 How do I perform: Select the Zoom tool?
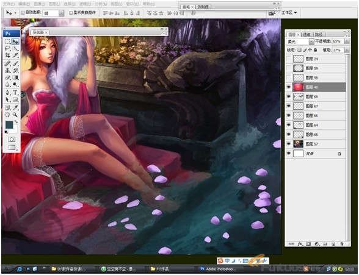coord(15,114)
